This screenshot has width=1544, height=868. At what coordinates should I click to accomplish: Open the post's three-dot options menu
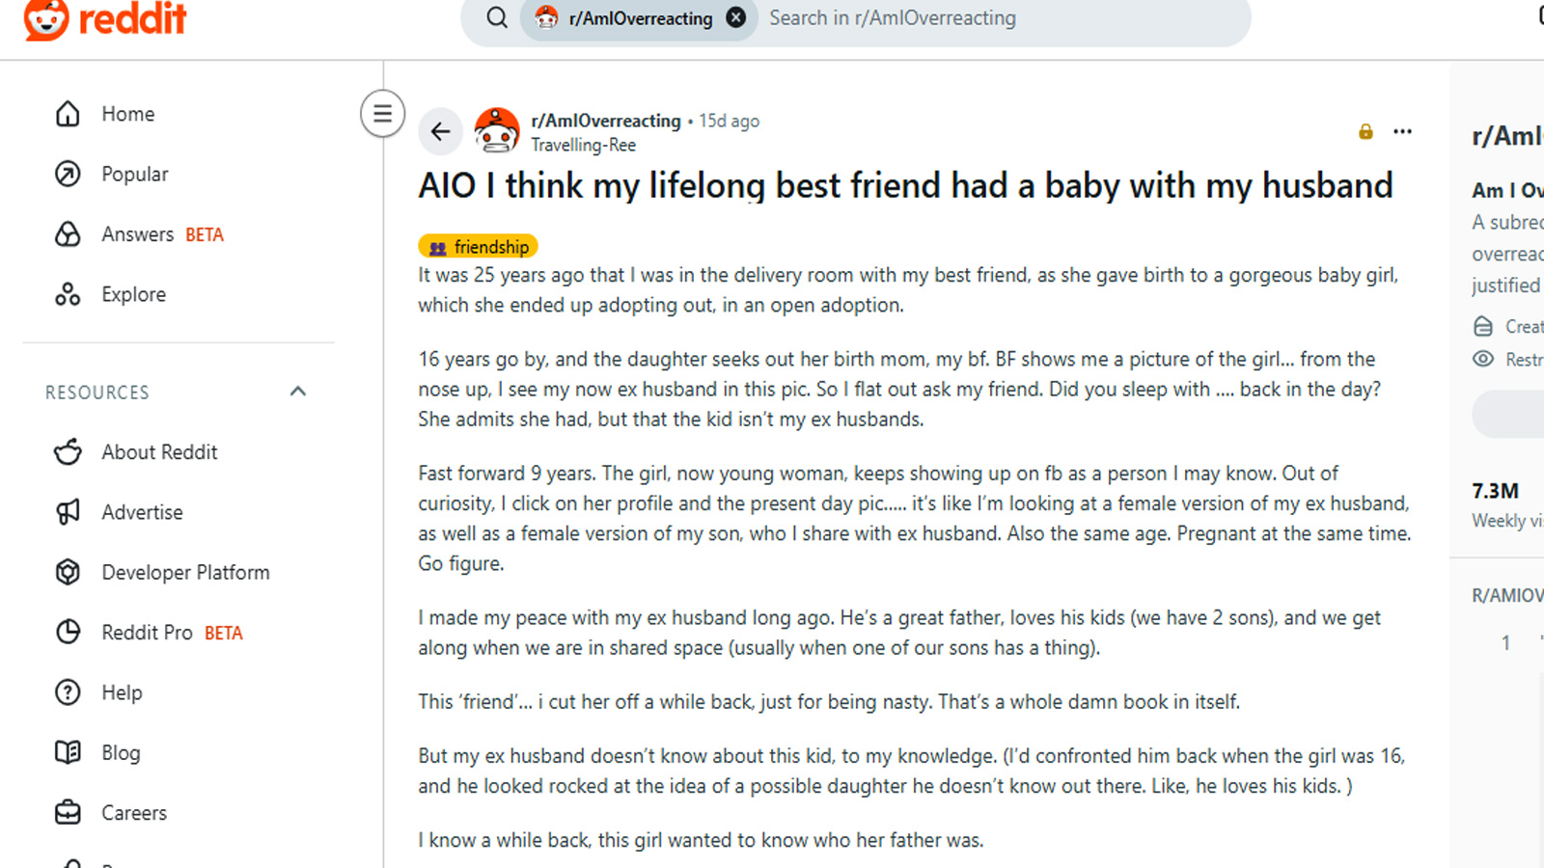(x=1402, y=132)
